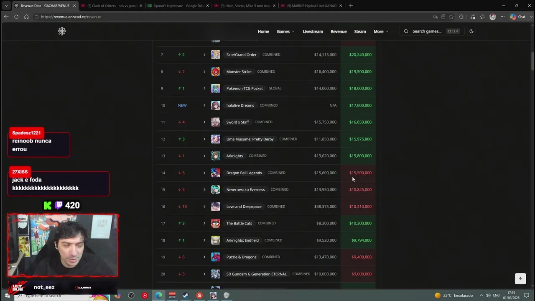Open the Fate/Grand Order game icon
The image size is (535, 301).
216,55
